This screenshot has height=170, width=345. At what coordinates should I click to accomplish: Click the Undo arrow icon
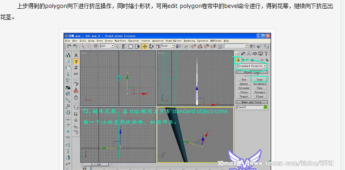[x=69, y=46]
